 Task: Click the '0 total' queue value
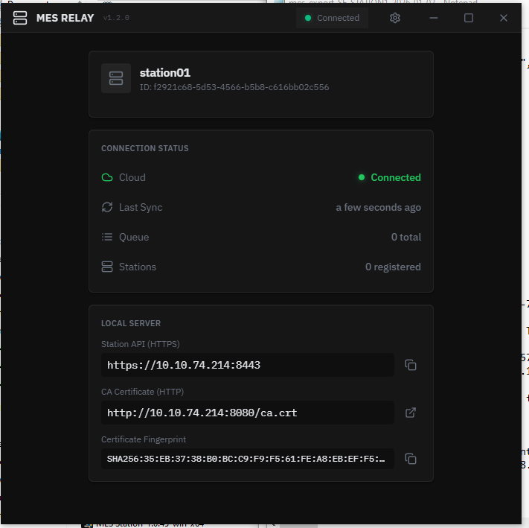[405, 237]
